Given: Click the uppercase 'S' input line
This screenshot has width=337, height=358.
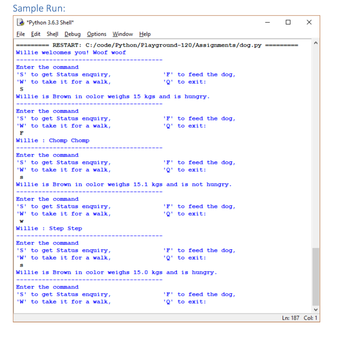Looking at the screenshot, I should click(21, 89).
